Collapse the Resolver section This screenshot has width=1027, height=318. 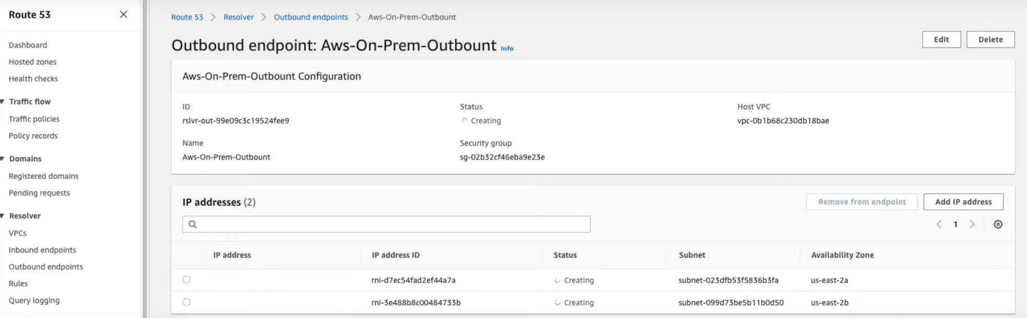click(3, 216)
